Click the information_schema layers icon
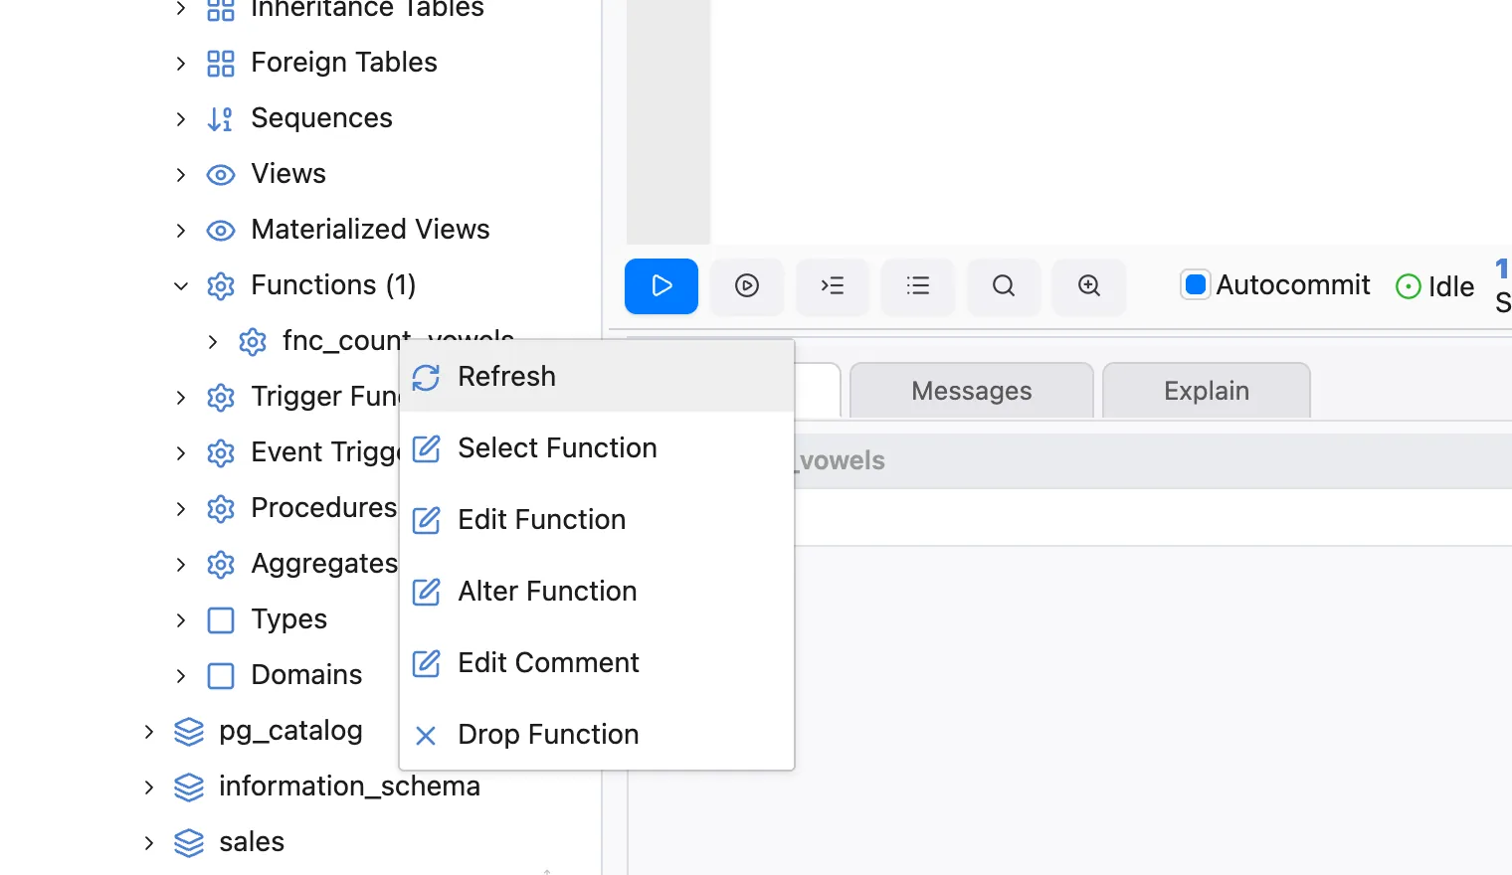 [x=188, y=787]
